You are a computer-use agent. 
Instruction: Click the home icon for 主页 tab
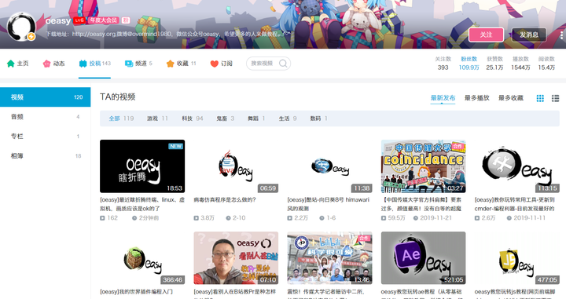tap(11, 64)
